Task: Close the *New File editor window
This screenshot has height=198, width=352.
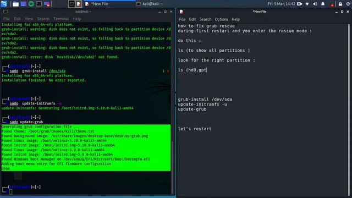Action: (x=348, y=12)
